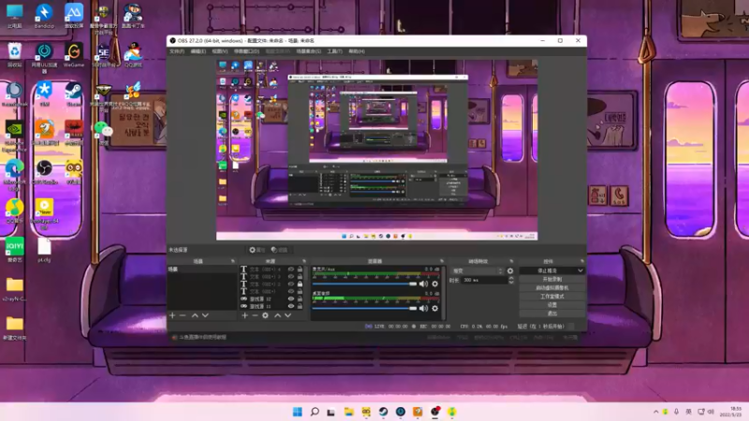Expand the arrow beside 停止推流 button

580,270
